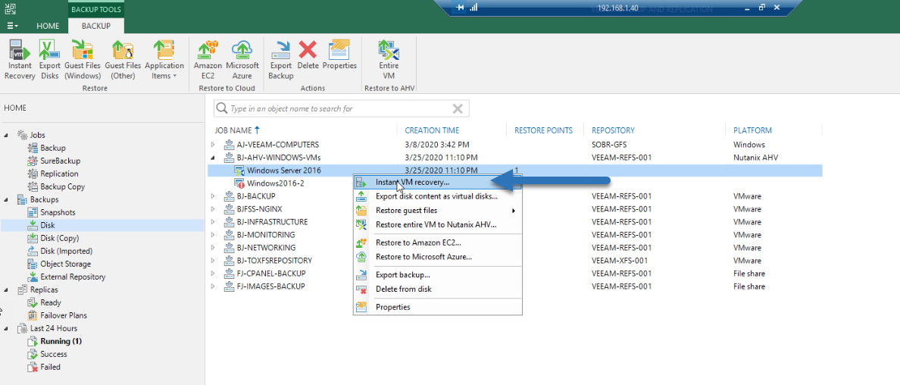Choose Restore entire VM to Nutanix AHV
This screenshot has width=900, height=385.
437,224
